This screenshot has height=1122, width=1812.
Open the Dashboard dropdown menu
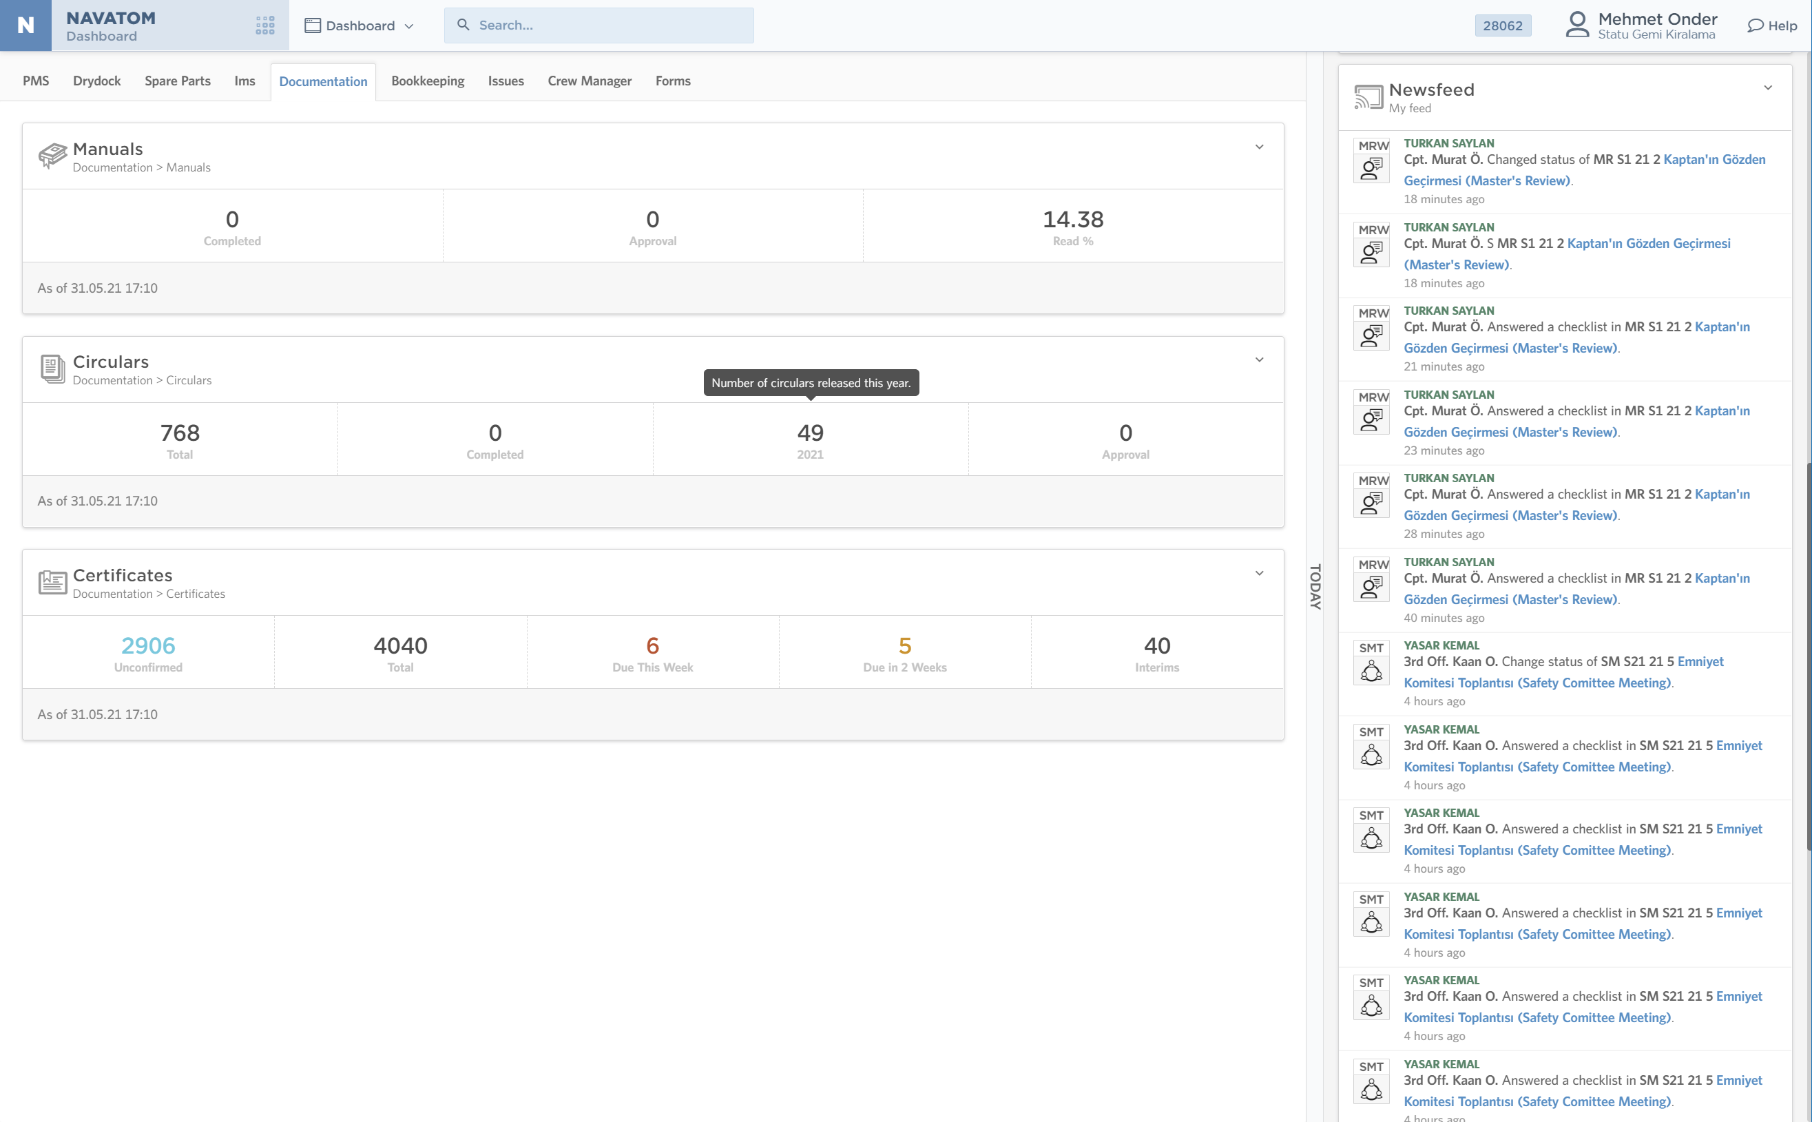(x=360, y=26)
